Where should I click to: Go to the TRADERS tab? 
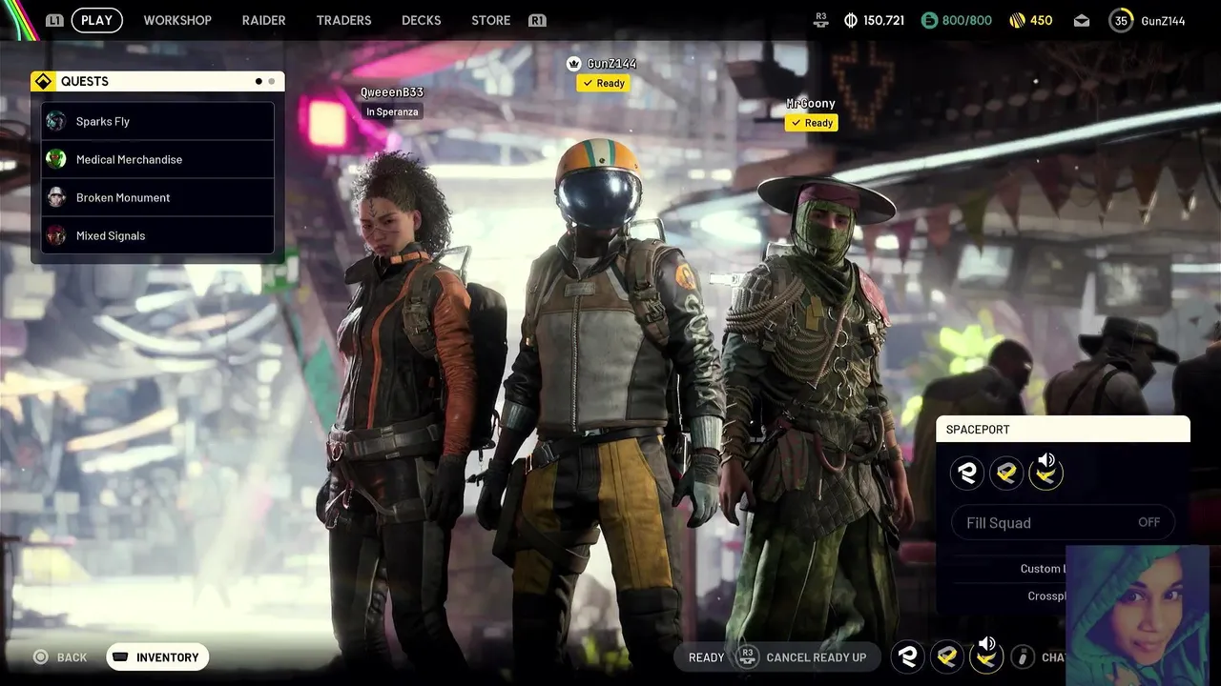[x=343, y=20]
